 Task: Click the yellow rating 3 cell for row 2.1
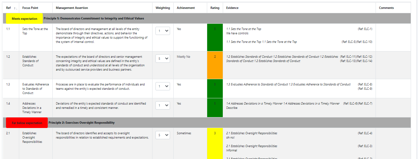[x=215, y=143]
